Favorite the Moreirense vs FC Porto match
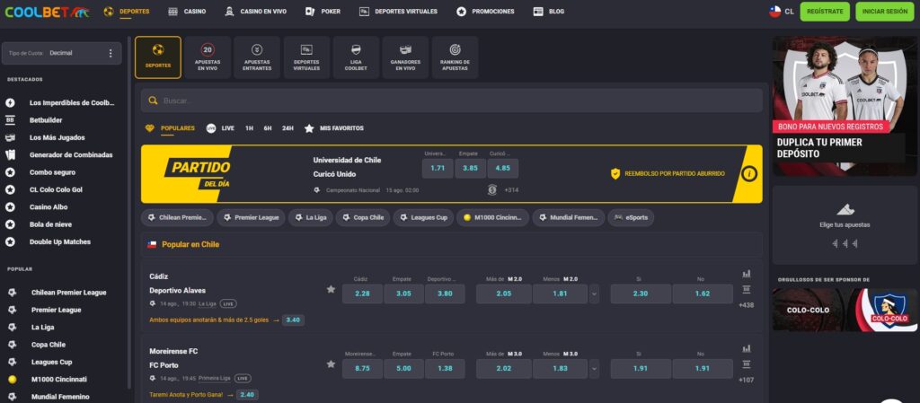Image resolution: width=920 pixels, height=403 pixels. (x=331, y=364)
